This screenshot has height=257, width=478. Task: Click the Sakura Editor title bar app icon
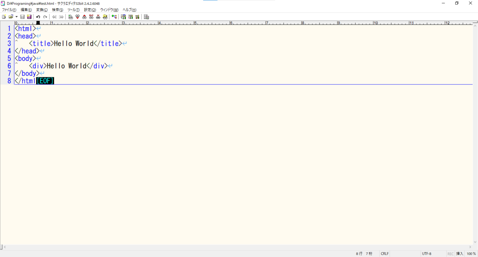point(3,3)
